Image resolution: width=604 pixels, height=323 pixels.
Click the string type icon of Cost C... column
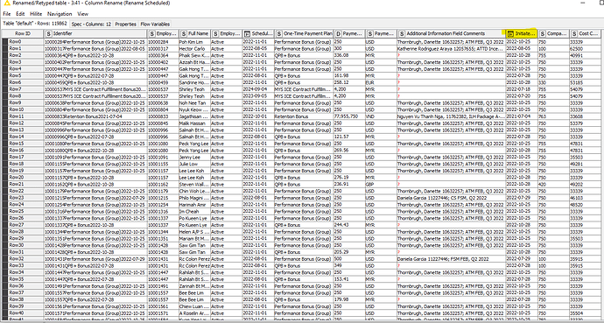click(x=574, y=34)
